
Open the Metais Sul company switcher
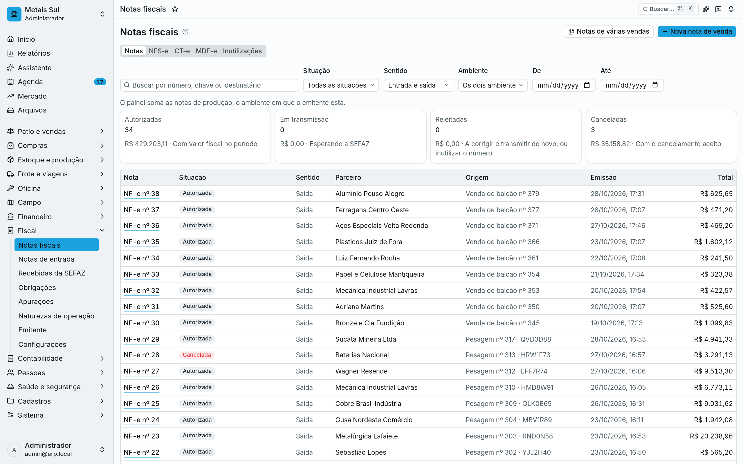[x=57, y=14]
